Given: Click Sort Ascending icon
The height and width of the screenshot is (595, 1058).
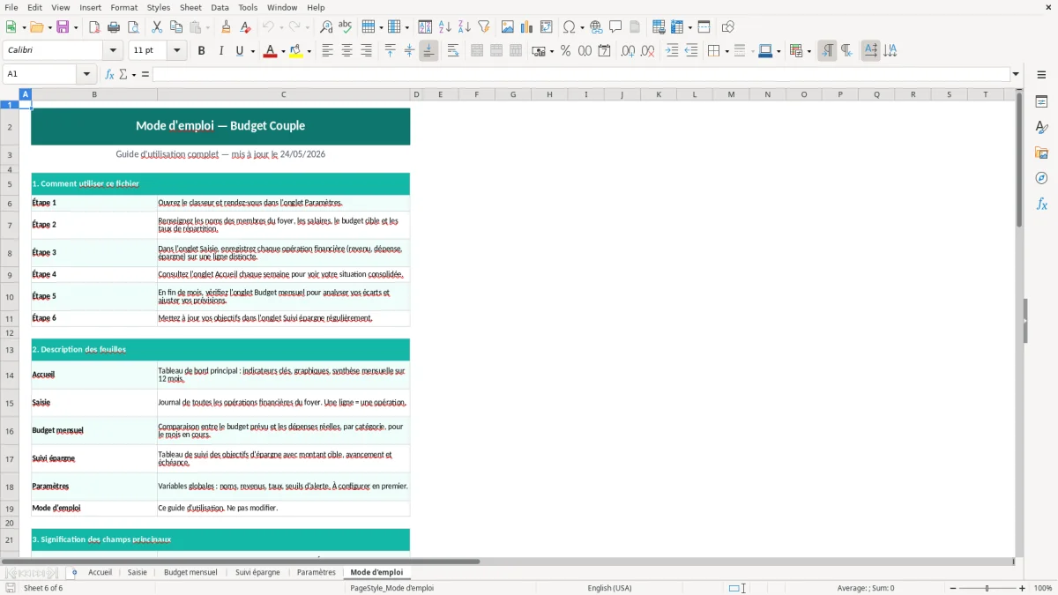Looking at the screenshot, I should [x=444, y=27].
